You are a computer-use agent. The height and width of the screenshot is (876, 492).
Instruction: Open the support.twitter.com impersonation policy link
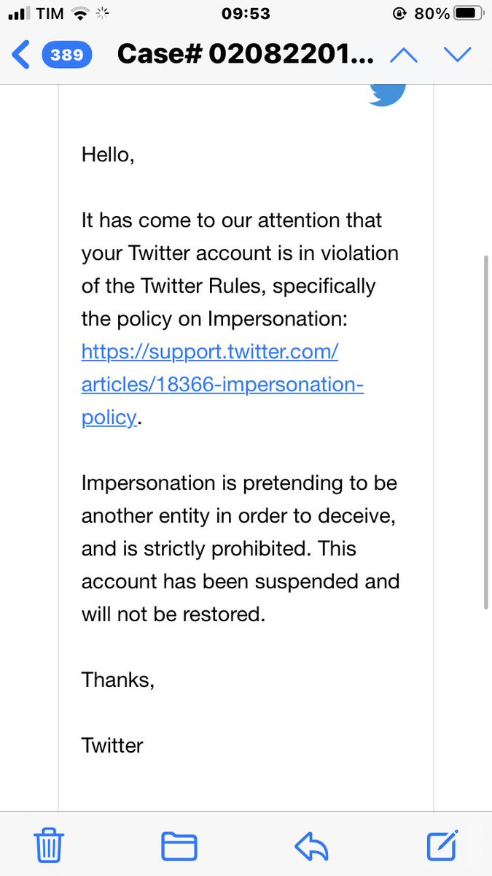tap(222, 385)
